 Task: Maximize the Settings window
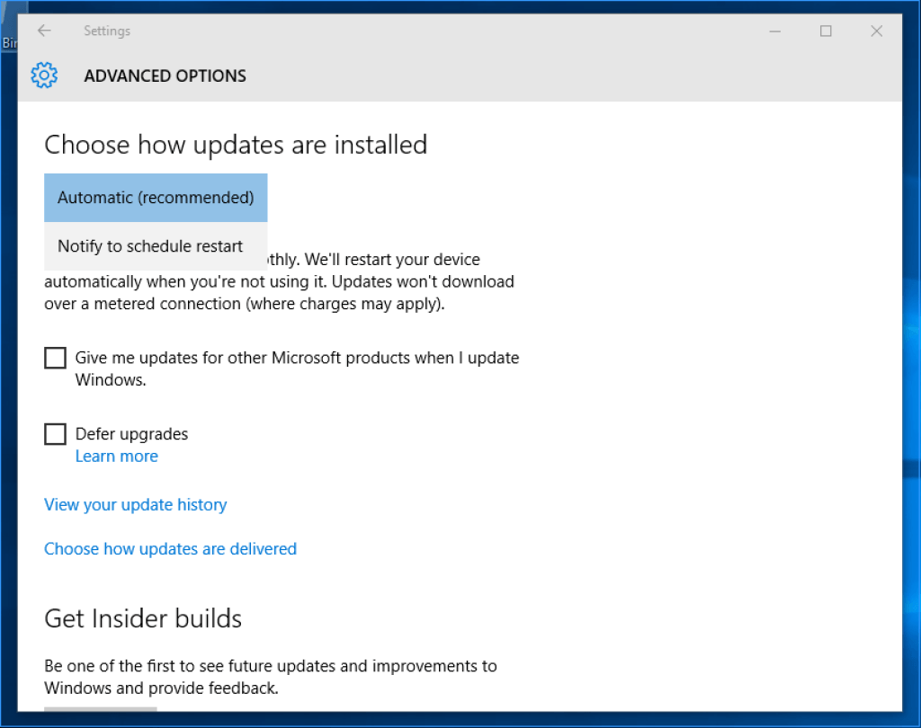[826, 31]
